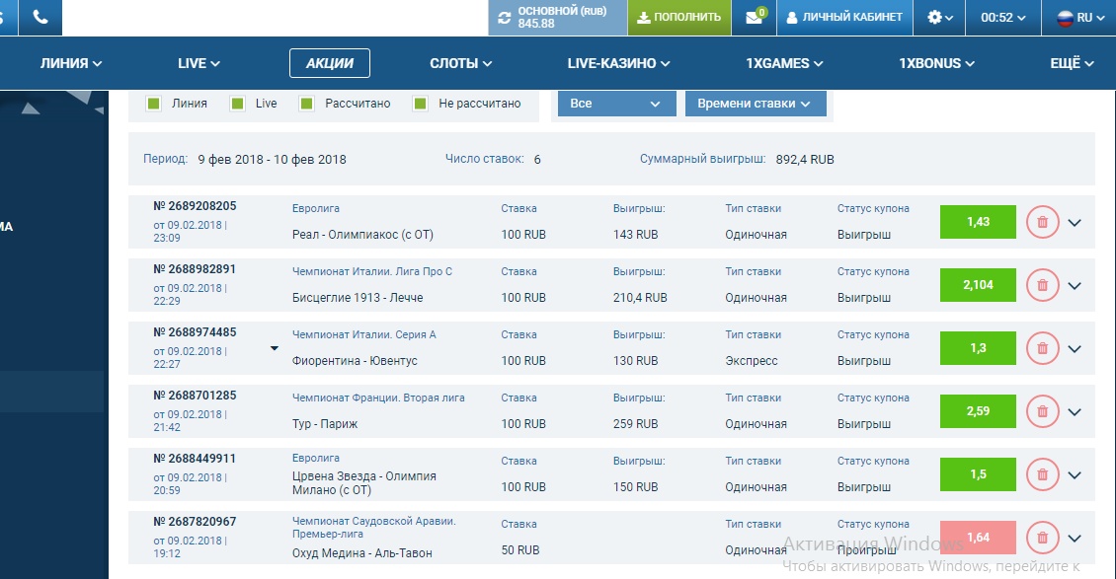Refresh the main account balance
Viewport: 1116px width, 579px height.
[x=505, y=18]
